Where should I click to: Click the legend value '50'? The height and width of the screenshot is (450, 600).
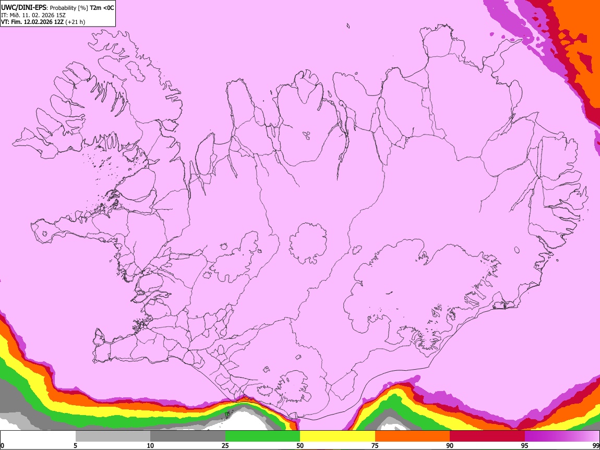[x=300, y=445]
